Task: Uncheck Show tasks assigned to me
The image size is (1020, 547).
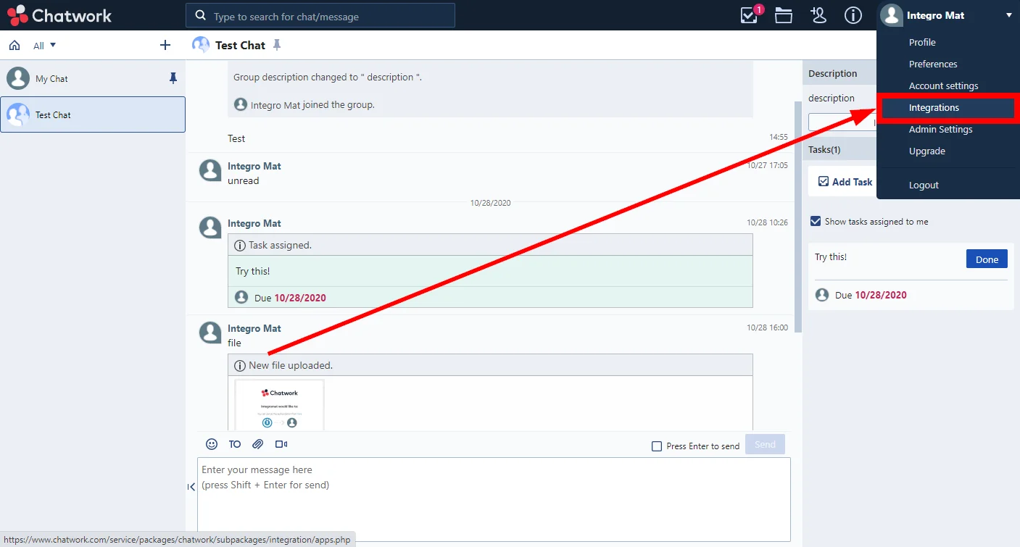Action: [816, 221]
